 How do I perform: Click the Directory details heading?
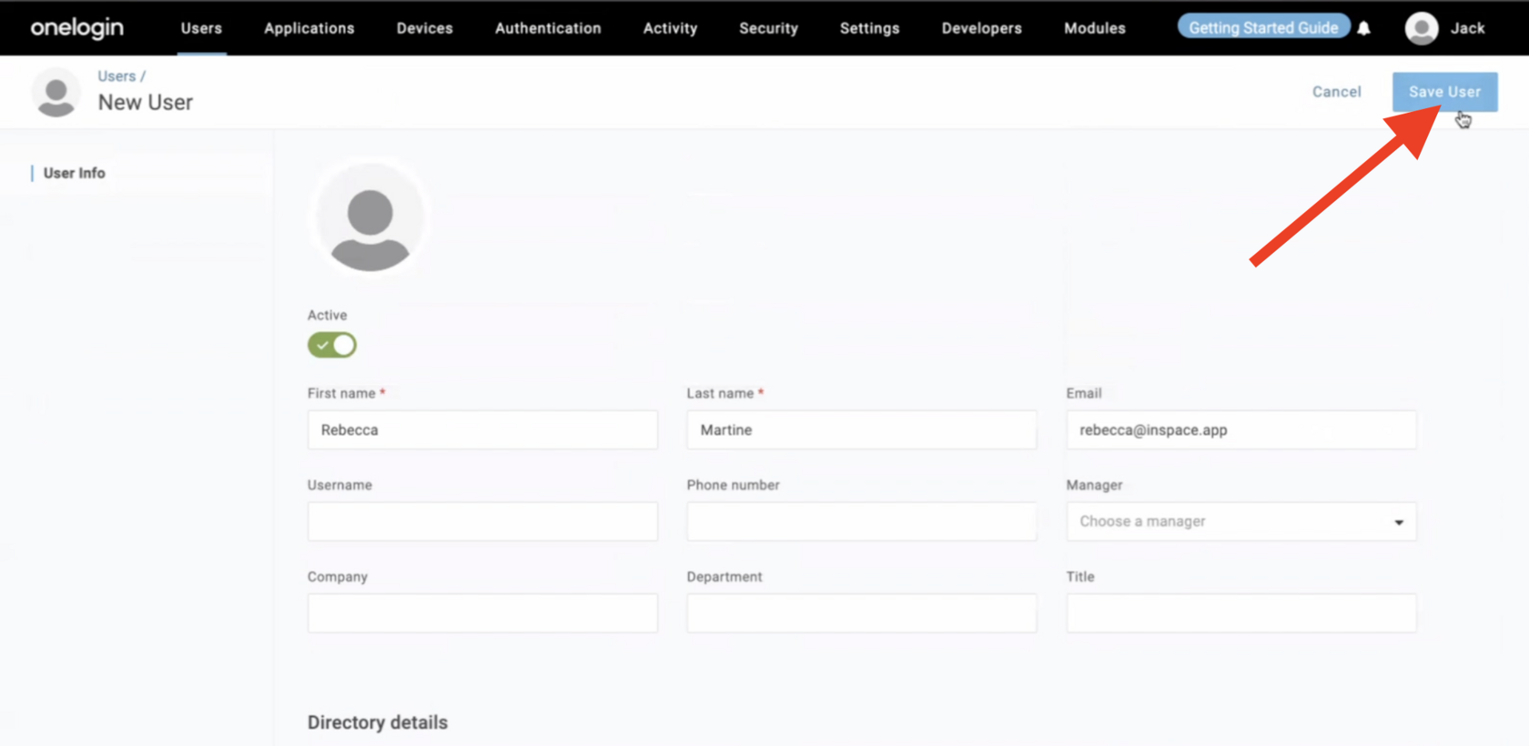click(378, 722)
